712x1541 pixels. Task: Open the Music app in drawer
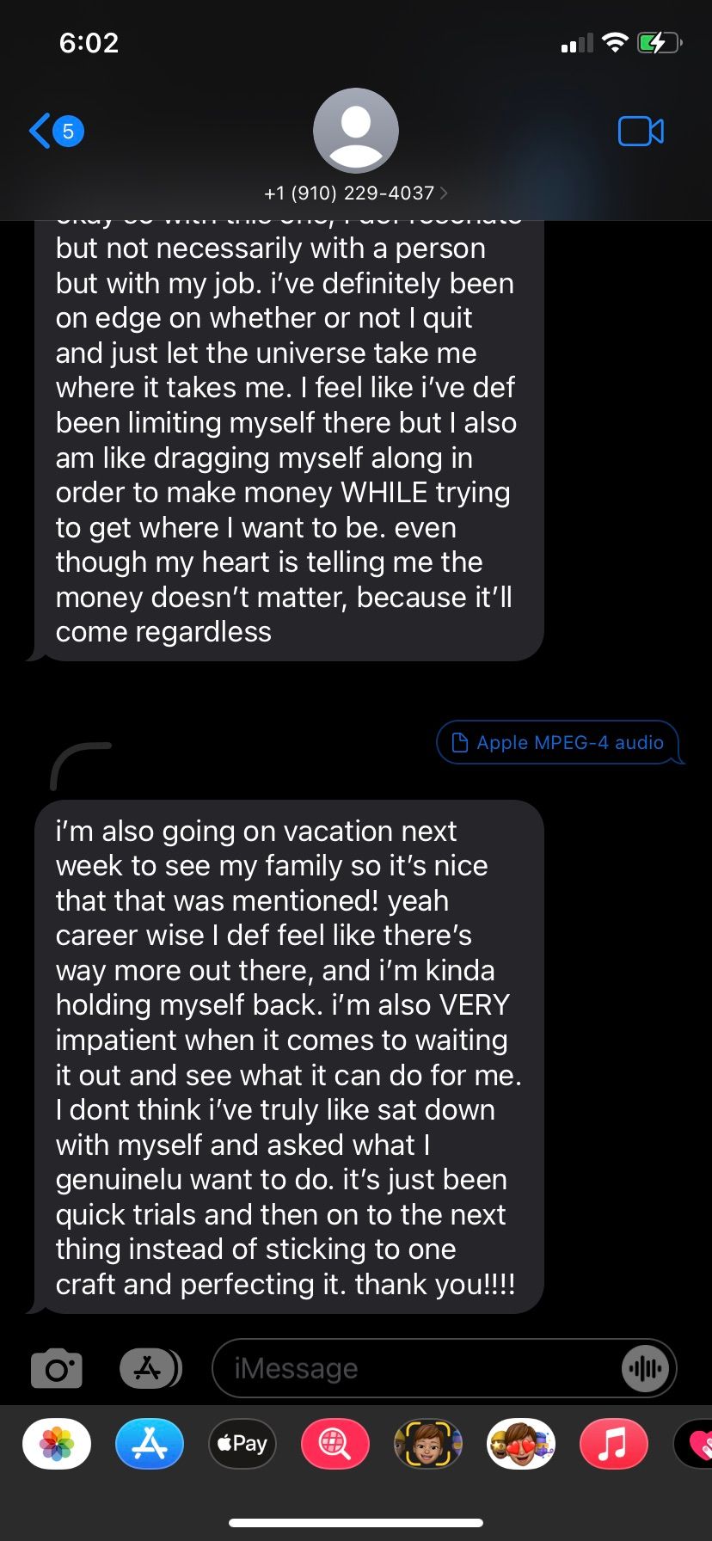(x=614, y=1444)
